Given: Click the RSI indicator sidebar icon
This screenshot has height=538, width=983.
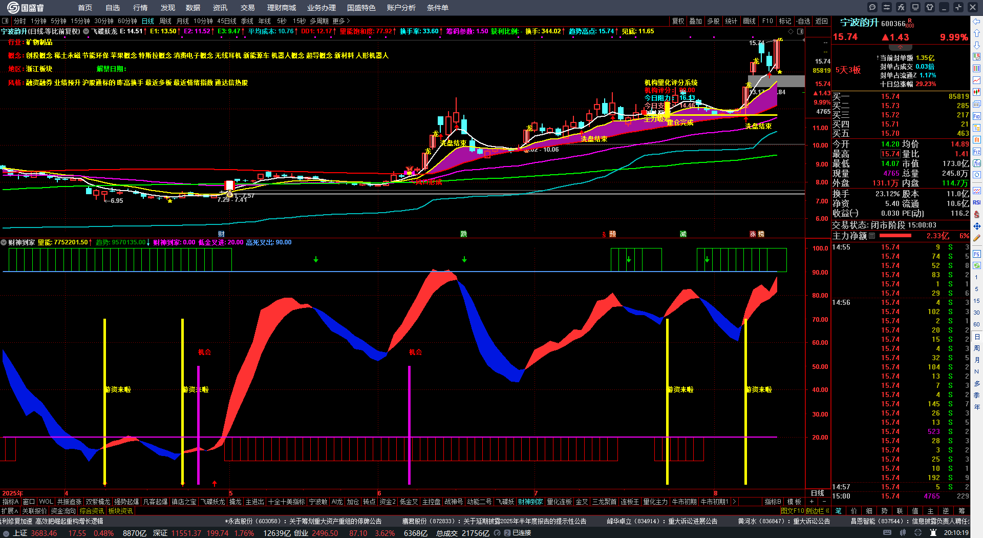Looking at the screenshot, I should 977,202.
